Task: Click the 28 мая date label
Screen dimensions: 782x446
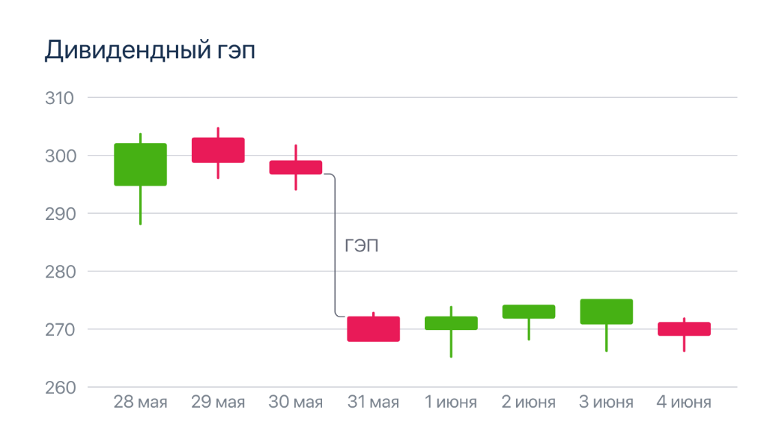Action: point(140,403)
